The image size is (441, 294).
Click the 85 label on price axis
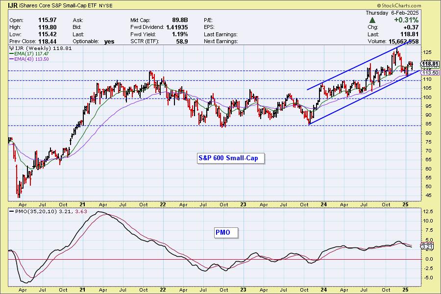coord(429,124)
